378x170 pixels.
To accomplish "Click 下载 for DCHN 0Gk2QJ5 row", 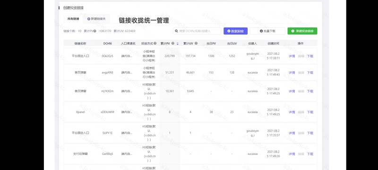I will point(310,56).
